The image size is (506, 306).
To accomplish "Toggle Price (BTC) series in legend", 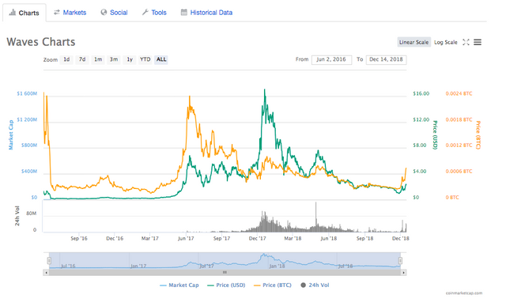I will click(273, 285).
